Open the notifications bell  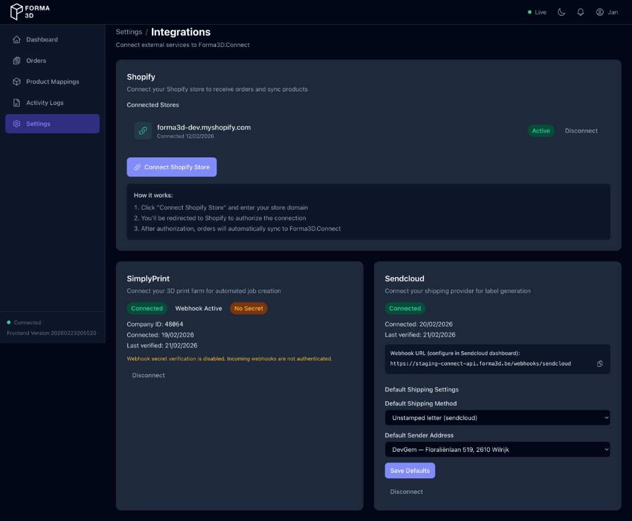click(x=580, y=11)
